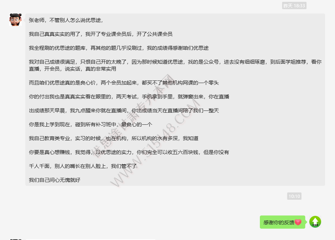
Task: Click the timestamp '昨天 18:33'
Action: (x=294, y=6)
